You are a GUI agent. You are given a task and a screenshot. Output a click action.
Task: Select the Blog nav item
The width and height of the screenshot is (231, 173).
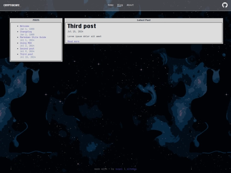click(120, 5)
